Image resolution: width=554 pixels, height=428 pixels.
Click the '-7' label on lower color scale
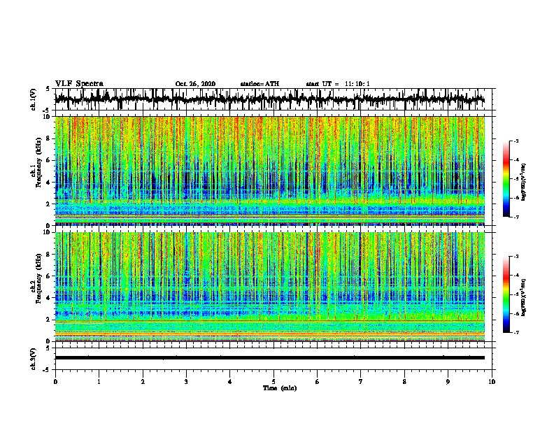(516, 333)
